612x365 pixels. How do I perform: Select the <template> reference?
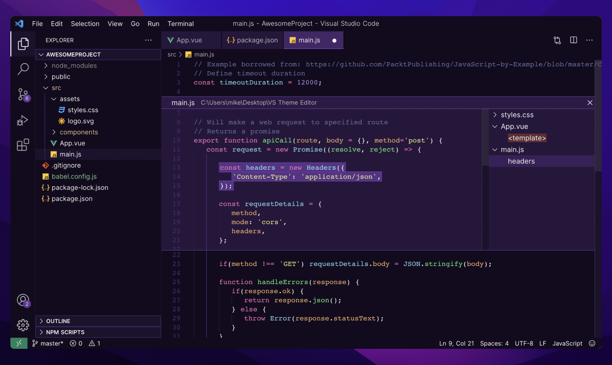[527, 138]
